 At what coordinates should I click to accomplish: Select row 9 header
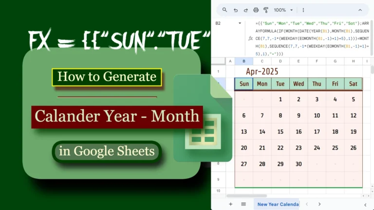pos(218,179)
